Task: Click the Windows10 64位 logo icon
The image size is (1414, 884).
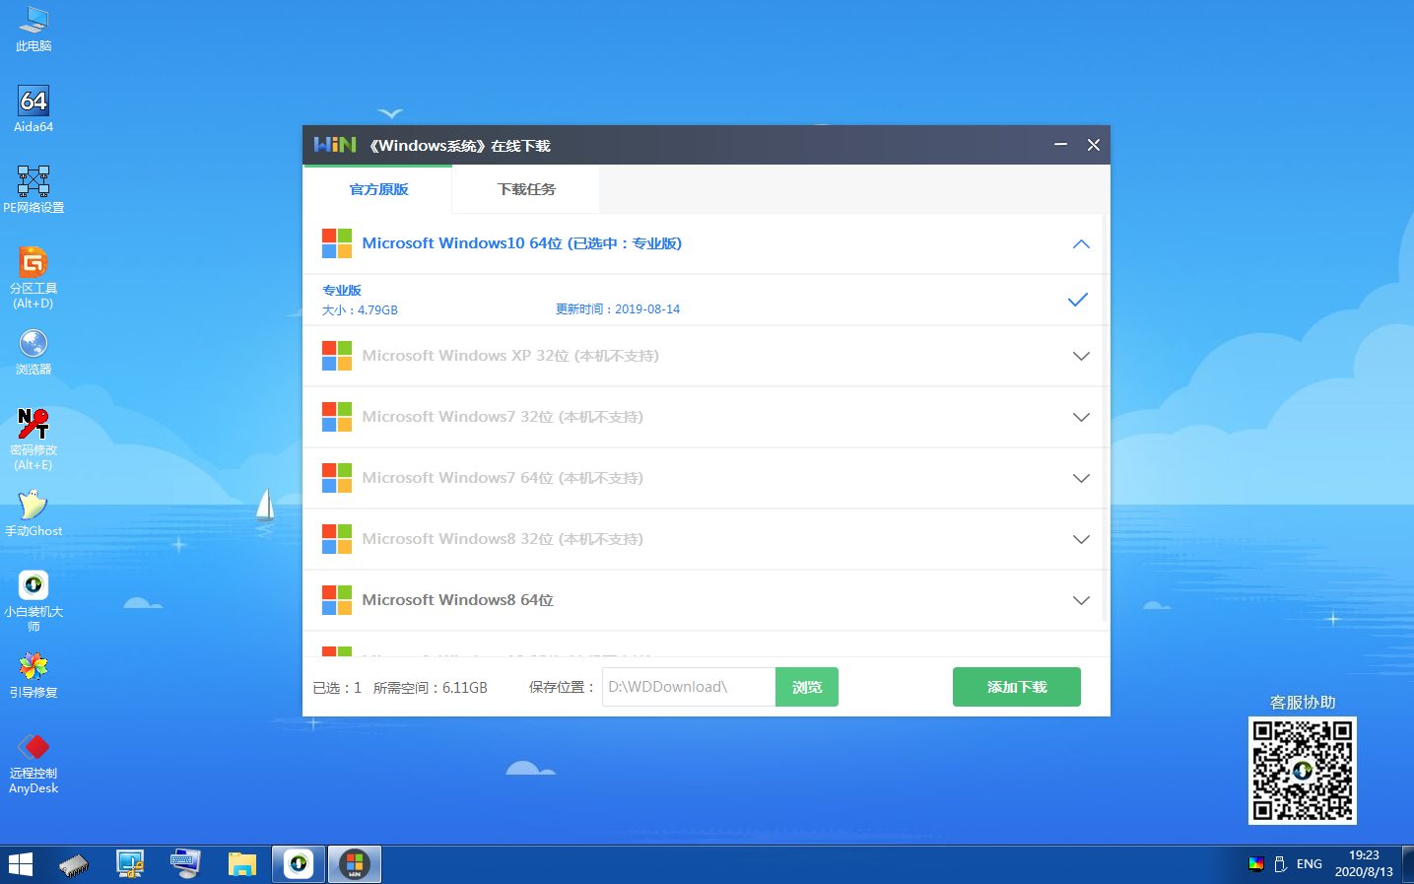Action: (337, 243)
